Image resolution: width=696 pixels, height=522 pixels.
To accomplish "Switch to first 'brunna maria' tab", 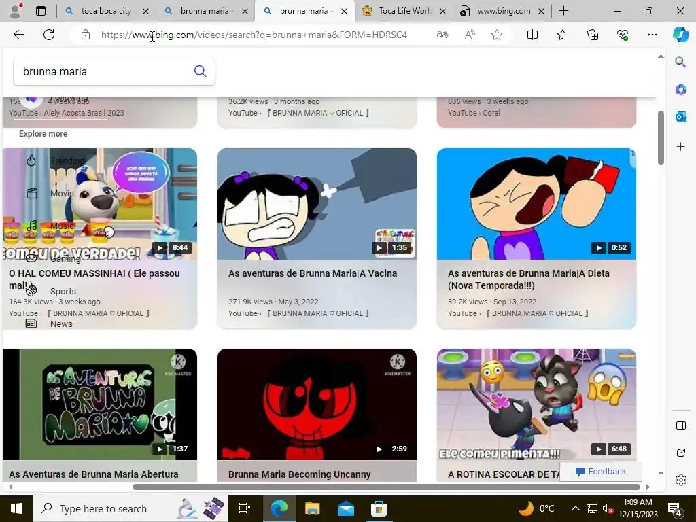I will [205, 11].
